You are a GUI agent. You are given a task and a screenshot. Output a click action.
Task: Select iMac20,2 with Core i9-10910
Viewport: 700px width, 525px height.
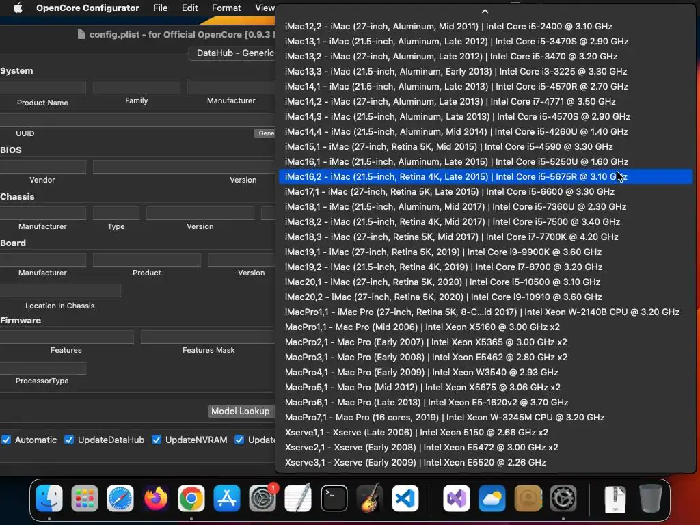485,297
